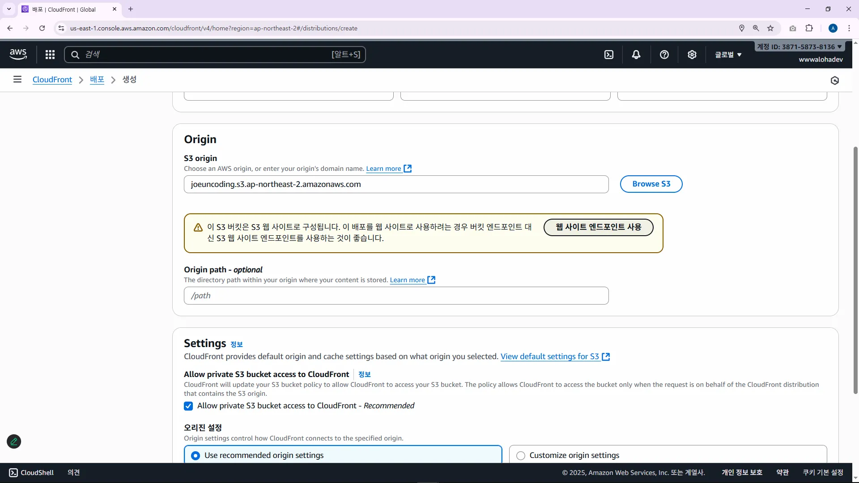The image size is (859, 483).
Task: Go to the 배포 breadcrumb
Action: click(97, 80)
